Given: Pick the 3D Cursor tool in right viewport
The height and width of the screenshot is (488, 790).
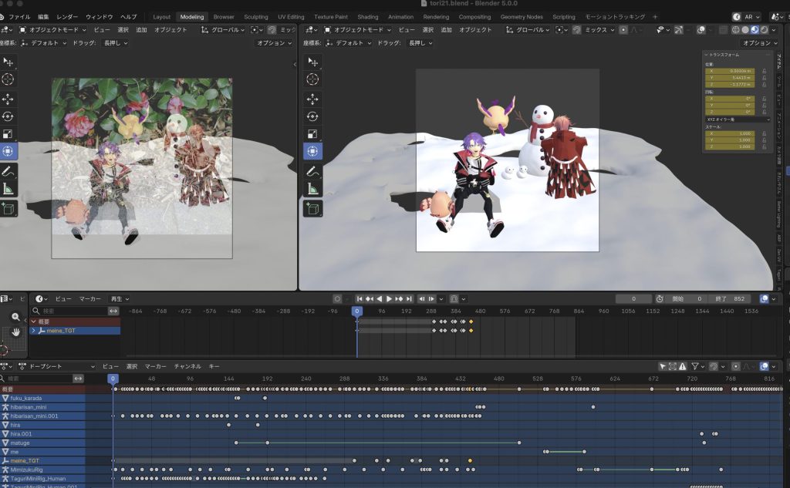Looking at the screenshot, I should (312, 79).
